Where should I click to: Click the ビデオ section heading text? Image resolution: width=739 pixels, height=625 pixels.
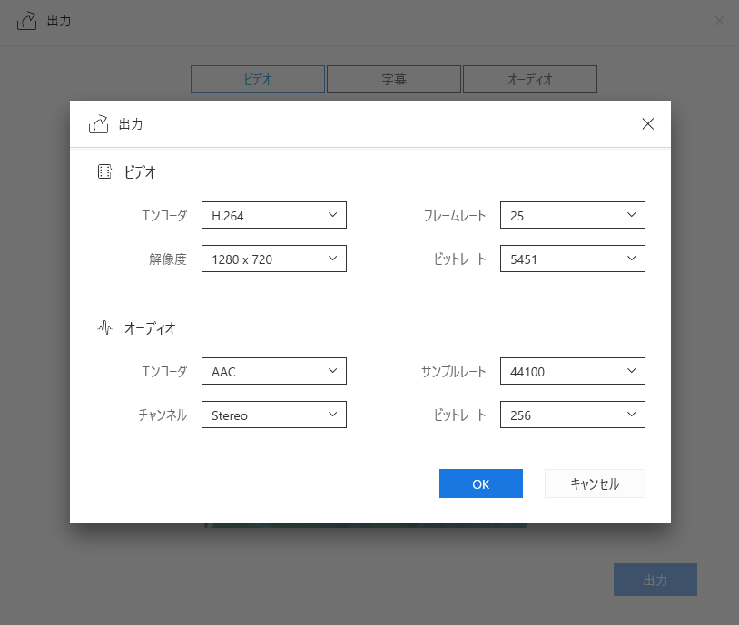tap(140, 172)
